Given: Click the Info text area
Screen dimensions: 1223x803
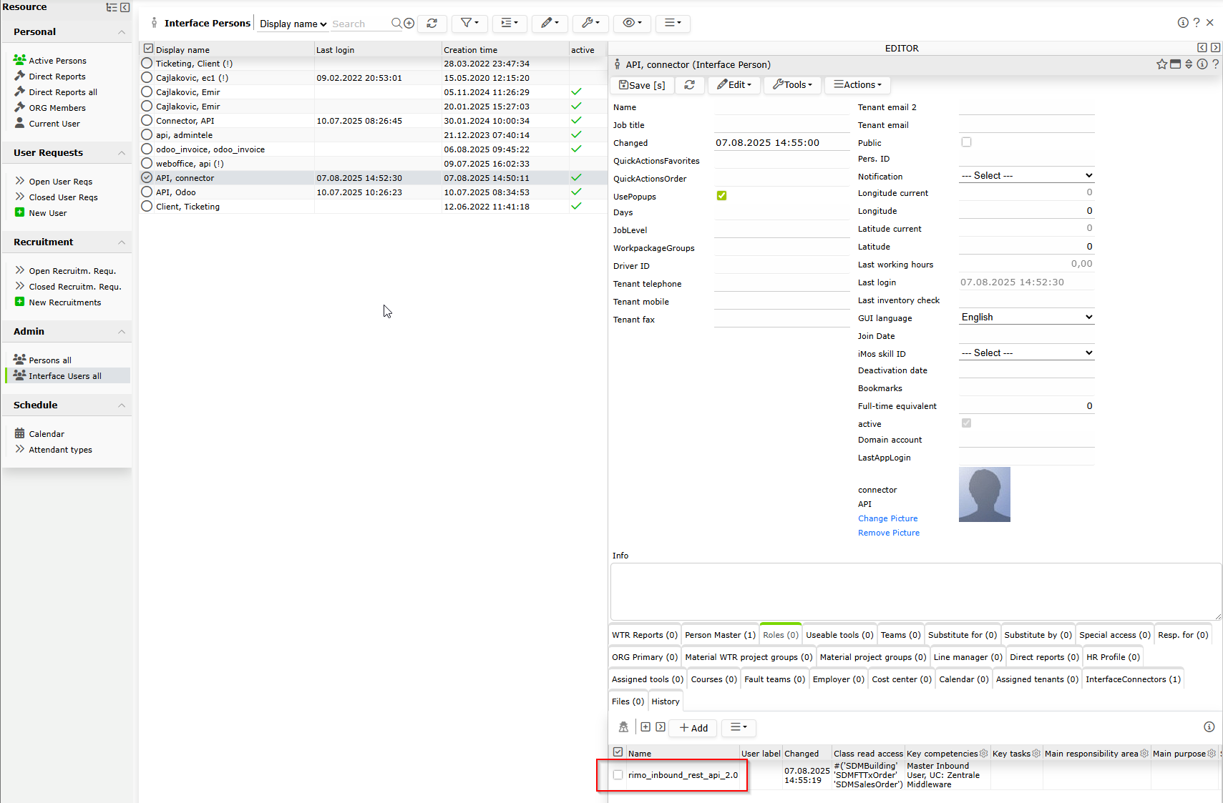Looking at the screenshot, I should (x=915, y=591).
